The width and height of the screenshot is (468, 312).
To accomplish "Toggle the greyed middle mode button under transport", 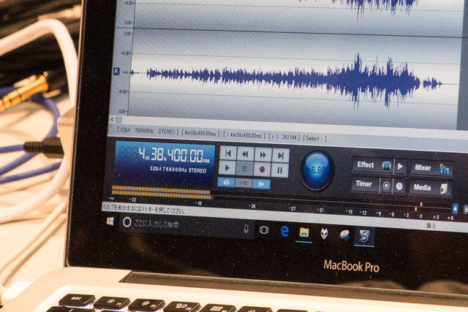I will [x=244, y=183].
